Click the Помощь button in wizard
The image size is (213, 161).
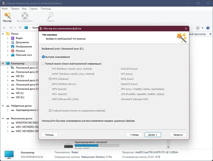49,135
